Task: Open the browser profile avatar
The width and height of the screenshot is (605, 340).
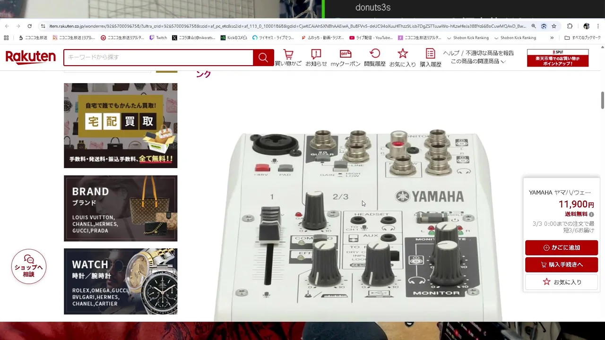Action: (587, 26)
